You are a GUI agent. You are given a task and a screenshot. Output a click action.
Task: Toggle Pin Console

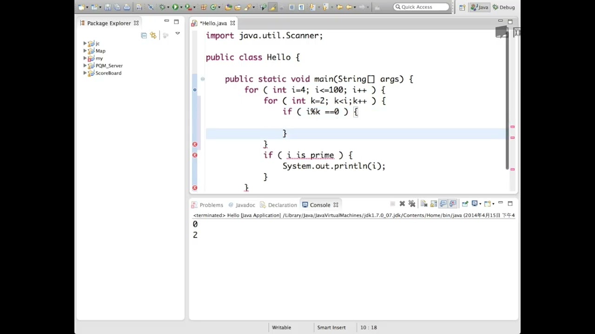465,204
